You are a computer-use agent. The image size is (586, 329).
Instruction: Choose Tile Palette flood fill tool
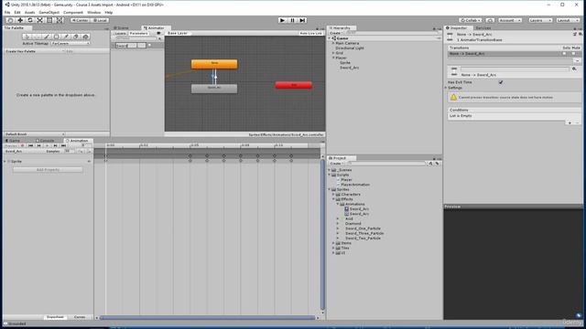[85, 37]
